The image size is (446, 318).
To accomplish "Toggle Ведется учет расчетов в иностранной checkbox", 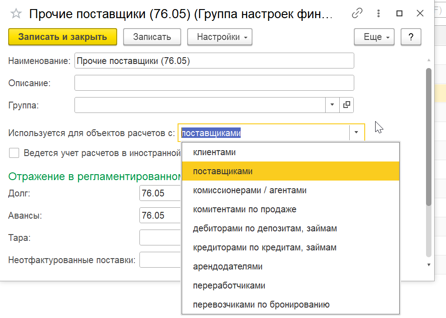I will tap(14, 153).
